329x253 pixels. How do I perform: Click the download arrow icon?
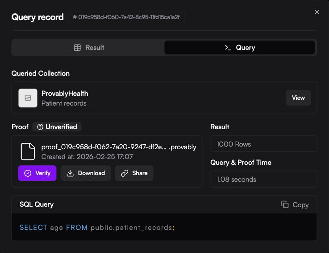(70, 173)
